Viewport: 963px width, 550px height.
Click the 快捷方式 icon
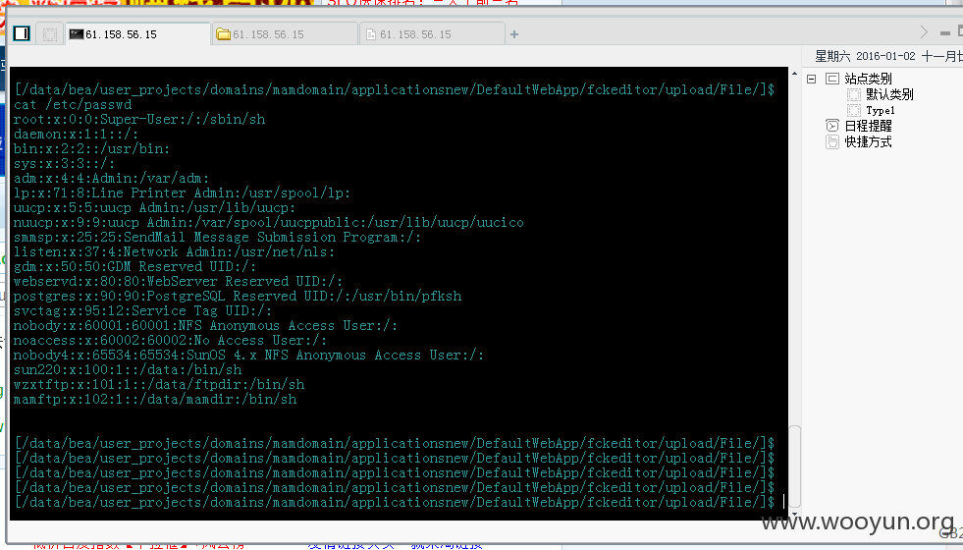pos(832,142)
